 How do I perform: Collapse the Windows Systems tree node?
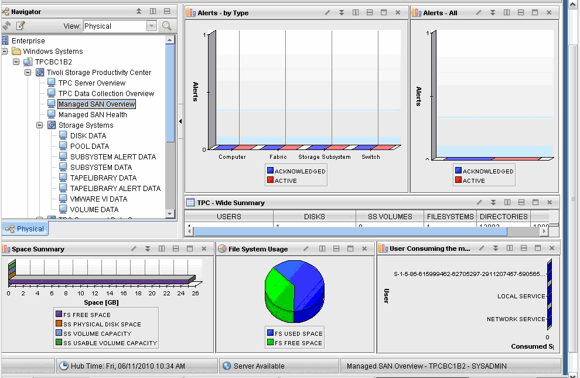pyautogui.click(x=5, y=51)
